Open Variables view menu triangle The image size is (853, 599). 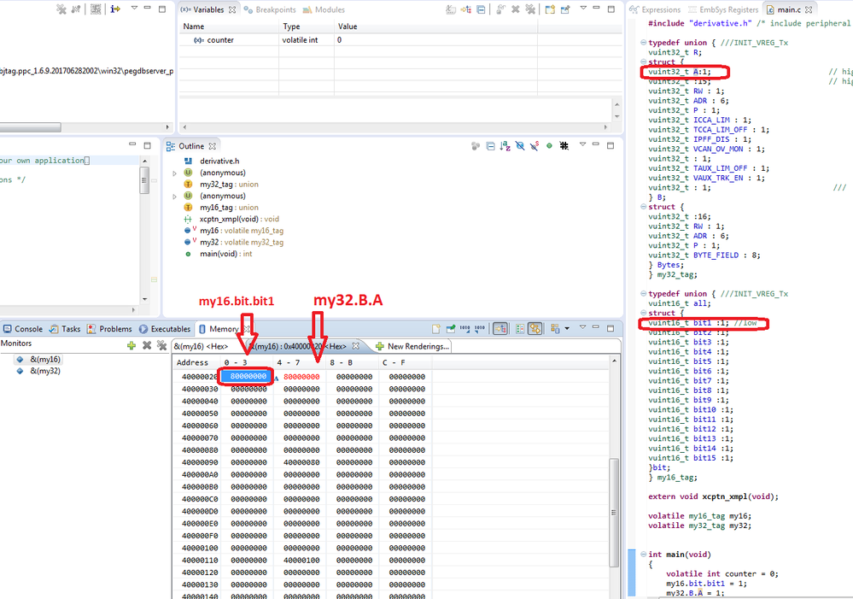(583, 9)
